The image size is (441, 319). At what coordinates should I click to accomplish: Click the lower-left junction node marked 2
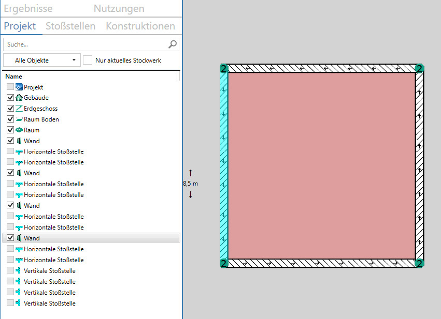(x=224, y=263)
